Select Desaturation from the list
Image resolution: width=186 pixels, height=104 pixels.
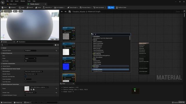point(97,61)
